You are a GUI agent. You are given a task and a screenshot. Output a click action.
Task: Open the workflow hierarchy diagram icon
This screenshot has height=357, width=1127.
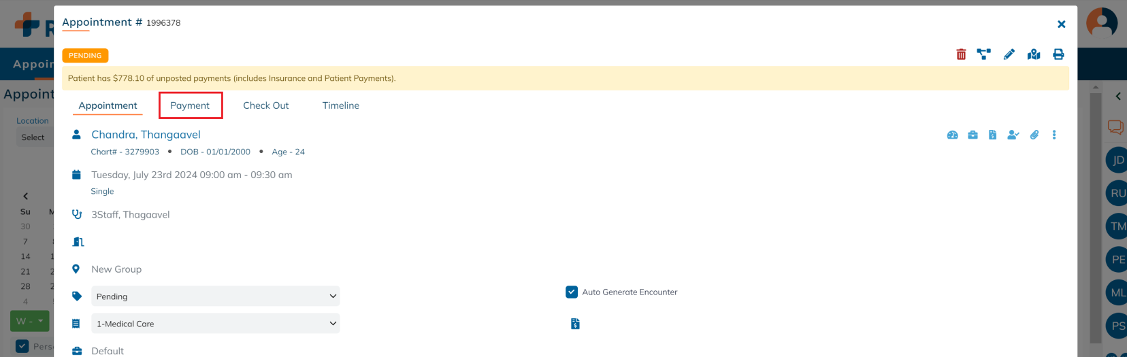point(983,54)
